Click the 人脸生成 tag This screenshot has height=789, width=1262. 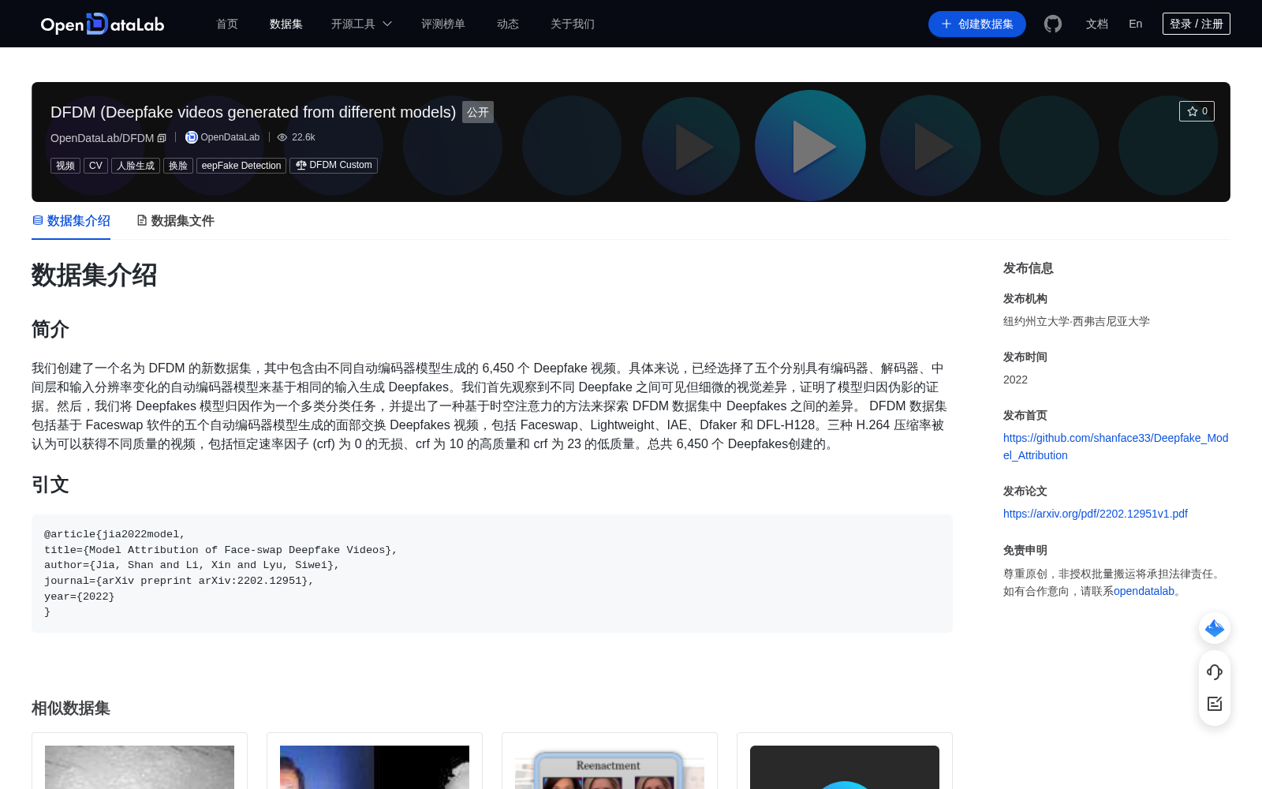click(x=136, y=166)
